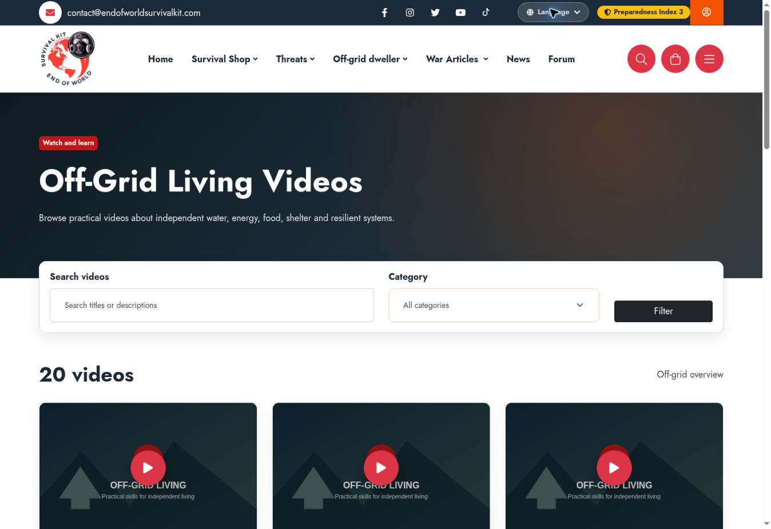
Task: Open the red search magnifier button
Action: coord(641,59)
